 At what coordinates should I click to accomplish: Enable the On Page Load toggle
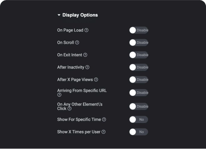click(139, 30)
